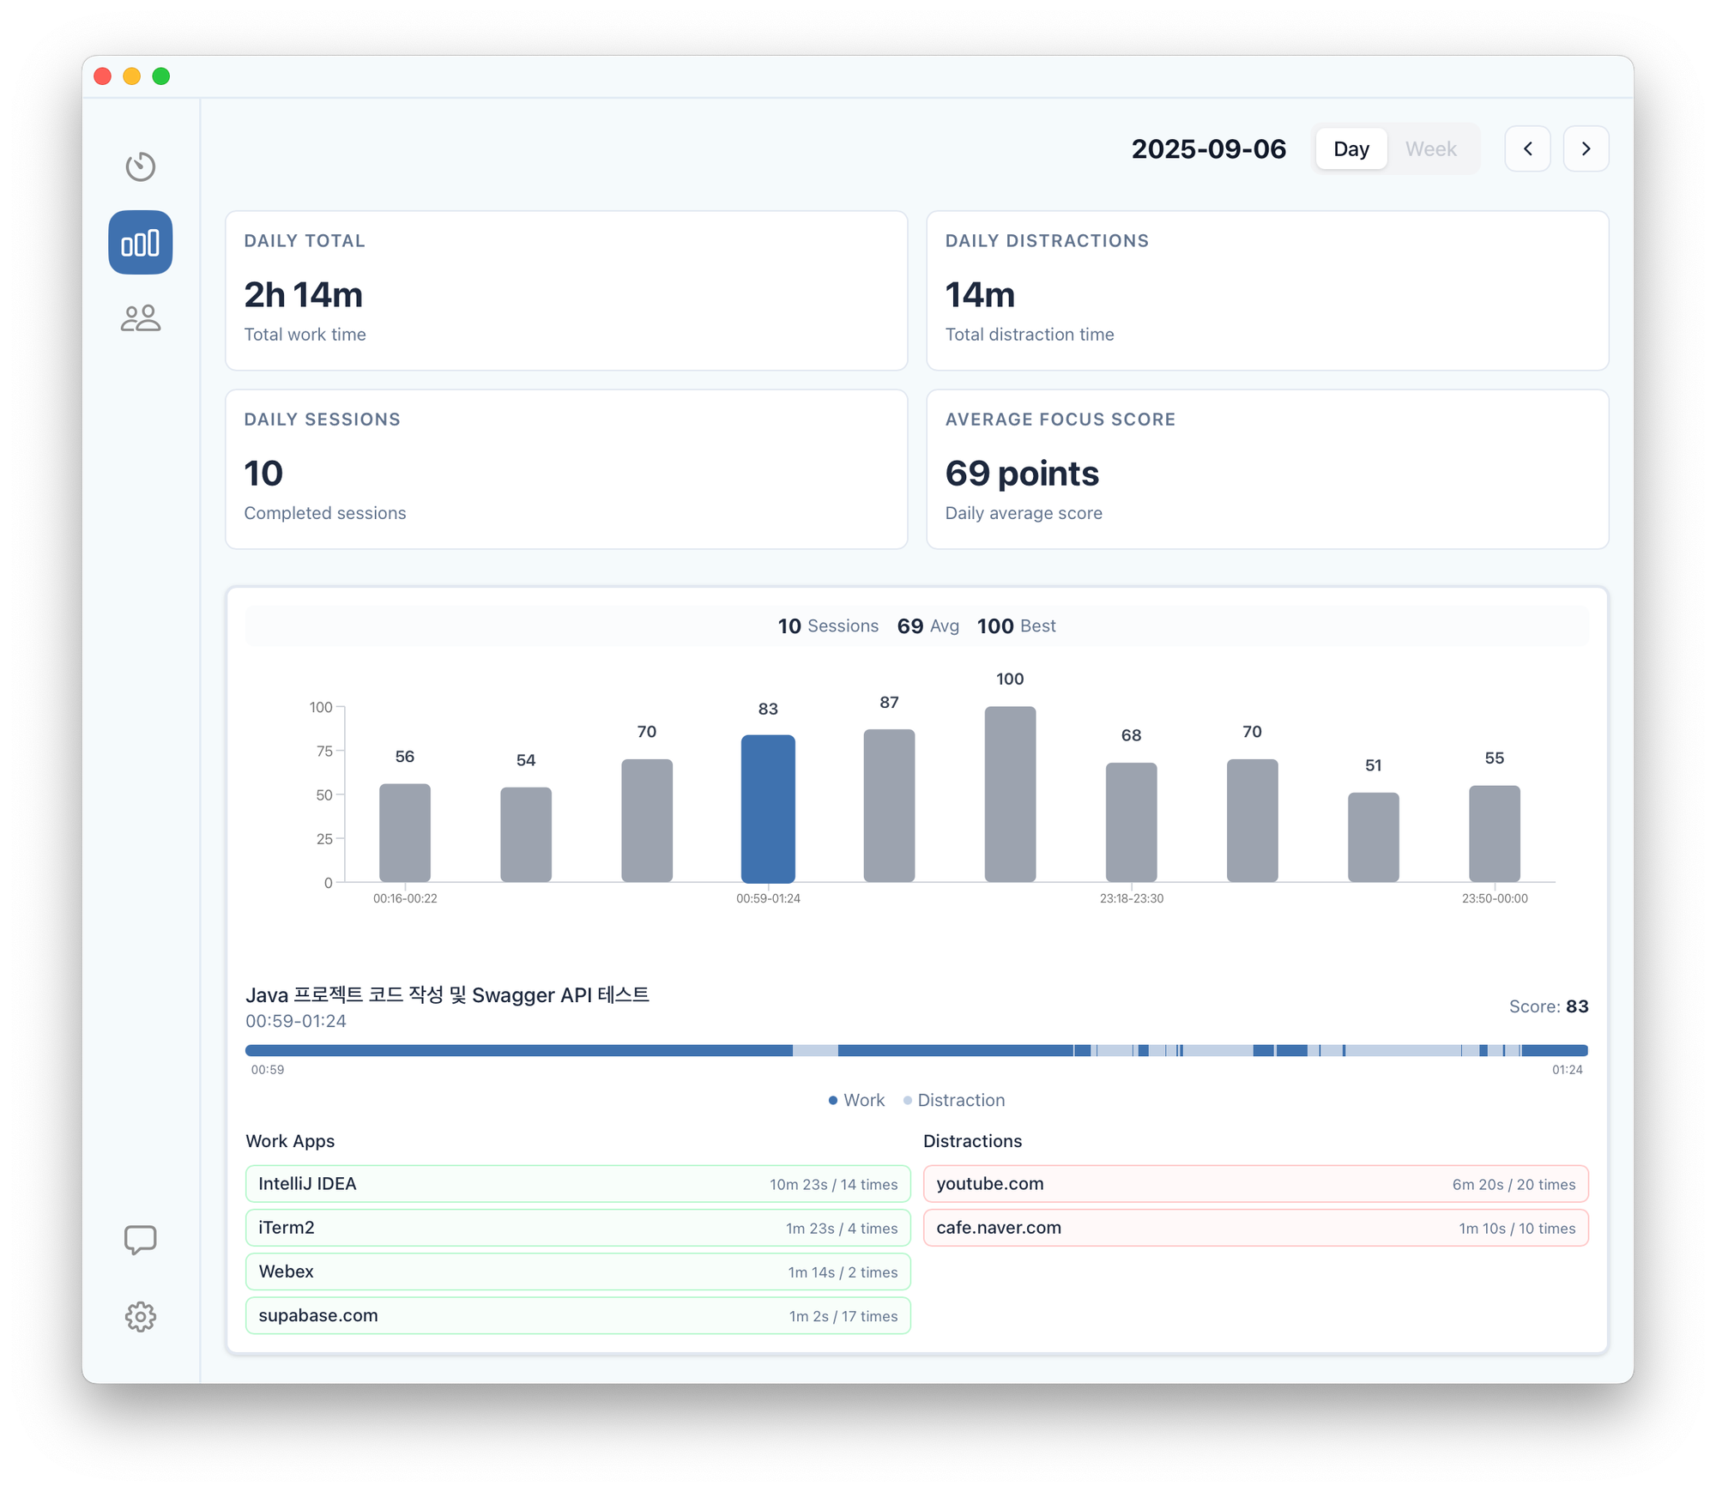Select the 00:16-00:22 session bar
1716x1492 pixels.
click(405, 832)
